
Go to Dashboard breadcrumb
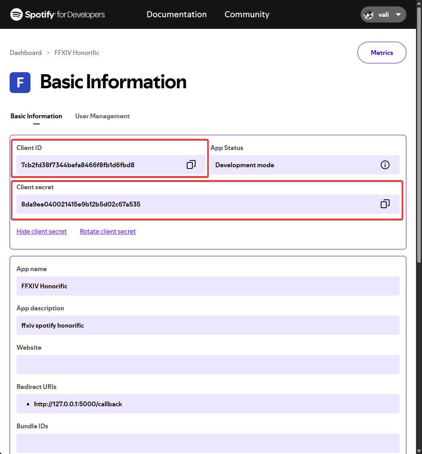coord(26,53)
